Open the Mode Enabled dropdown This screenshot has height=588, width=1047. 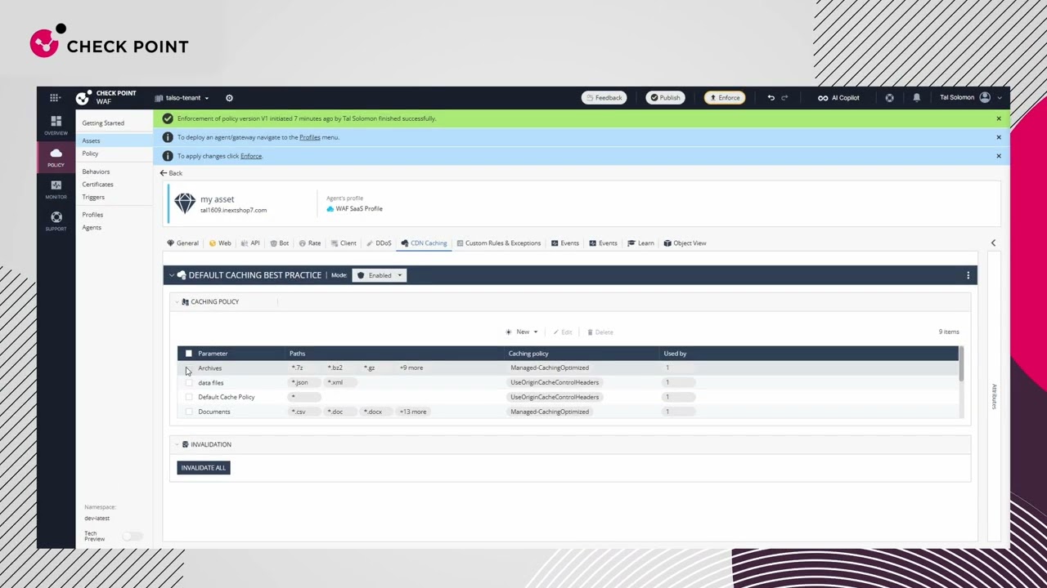point(380,275)
